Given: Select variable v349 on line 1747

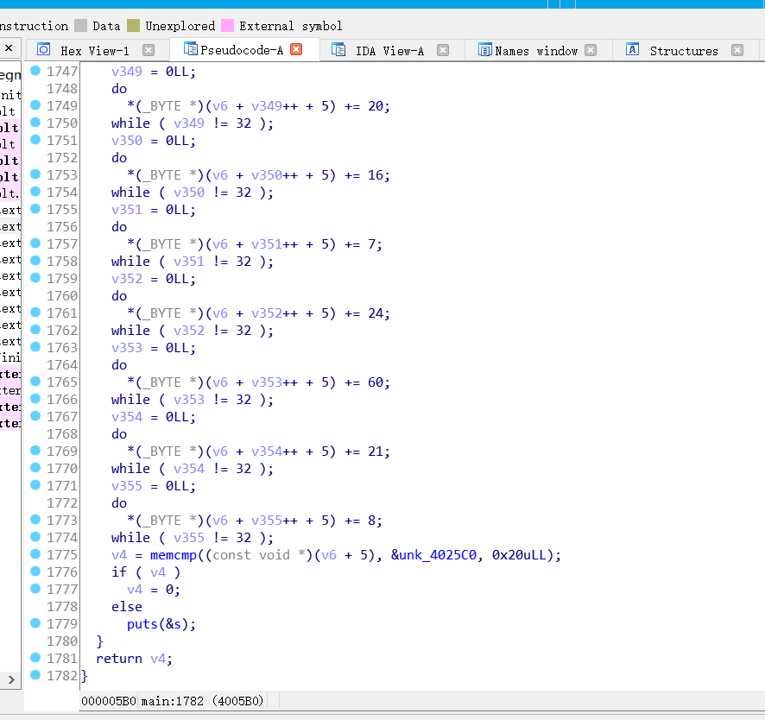Looking at the screenshot, I should pos(127,72).
